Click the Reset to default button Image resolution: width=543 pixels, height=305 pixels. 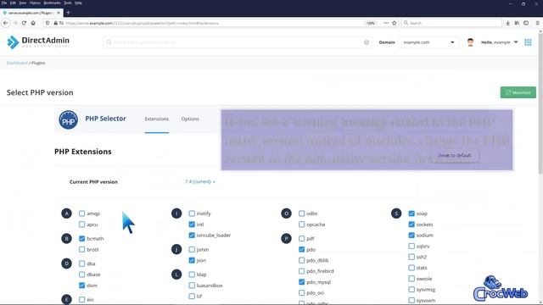455,155
